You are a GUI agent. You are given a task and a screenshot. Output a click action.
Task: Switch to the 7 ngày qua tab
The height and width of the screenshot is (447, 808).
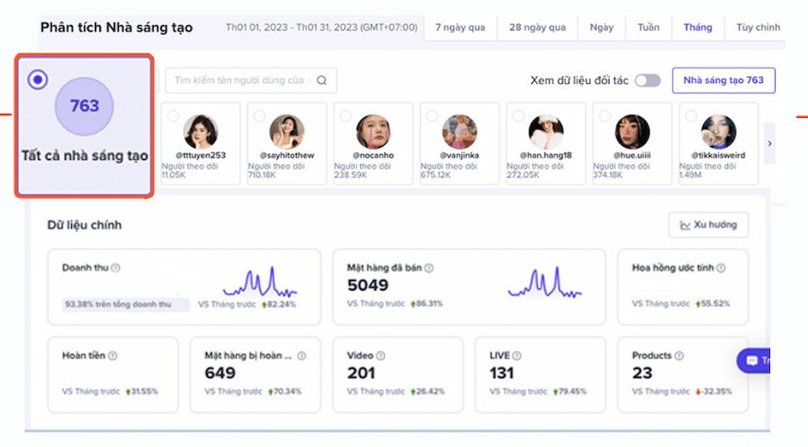point(461,27)
